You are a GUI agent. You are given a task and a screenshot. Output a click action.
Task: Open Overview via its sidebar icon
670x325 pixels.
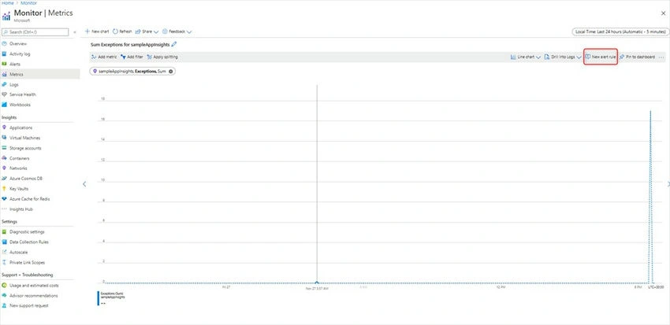(x=5, y=44)
